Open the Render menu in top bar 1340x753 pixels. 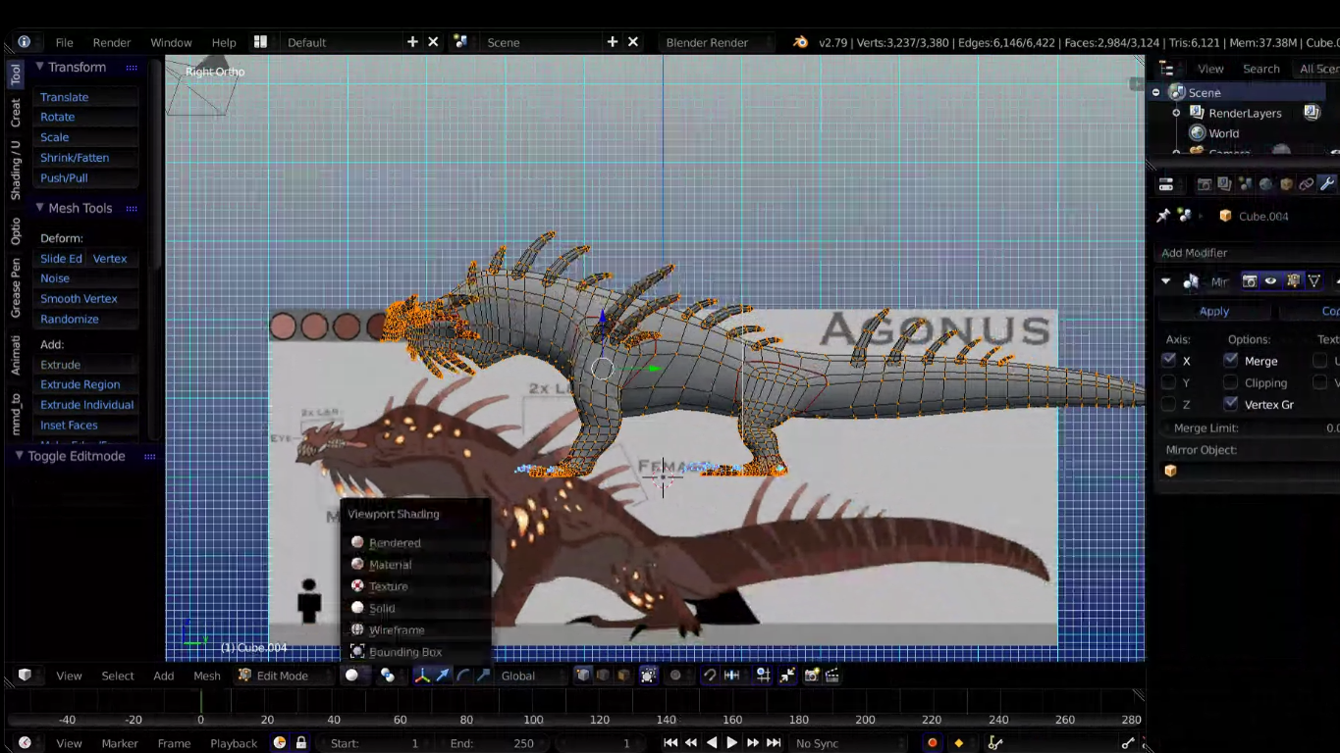(x=112, y=42)
